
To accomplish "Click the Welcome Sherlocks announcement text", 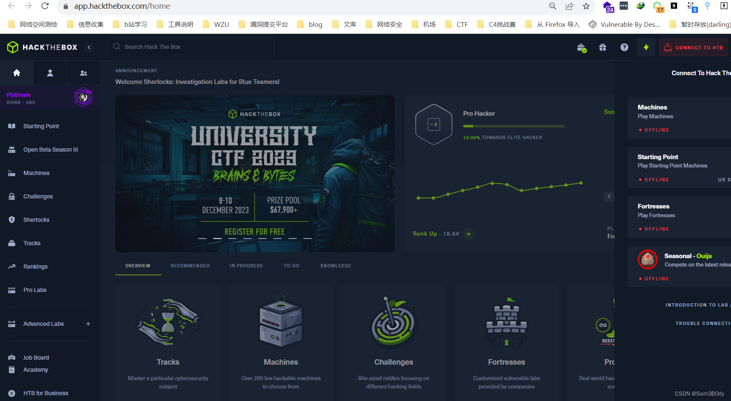I will click(197, 82).
